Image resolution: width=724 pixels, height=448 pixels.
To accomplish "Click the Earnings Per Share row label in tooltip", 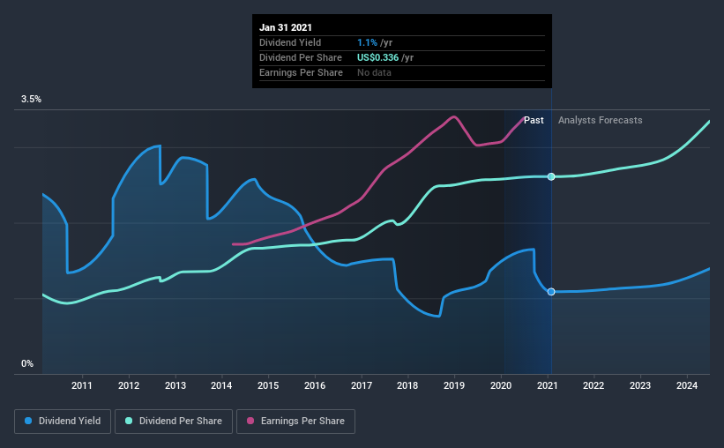I will click(301, 72).
